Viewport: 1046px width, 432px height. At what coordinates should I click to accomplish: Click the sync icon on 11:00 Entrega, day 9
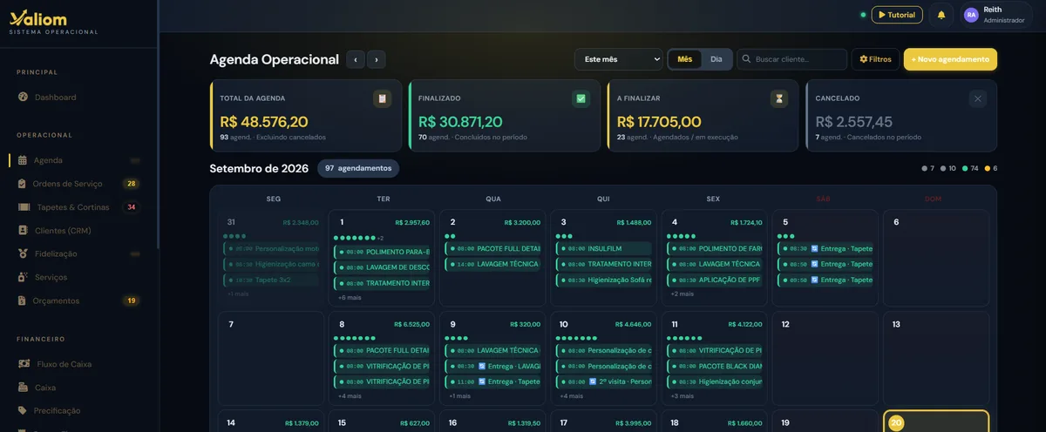coord(482,381)
